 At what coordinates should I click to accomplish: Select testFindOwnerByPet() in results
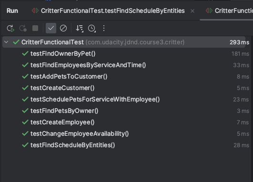click(x=63, y=53)
